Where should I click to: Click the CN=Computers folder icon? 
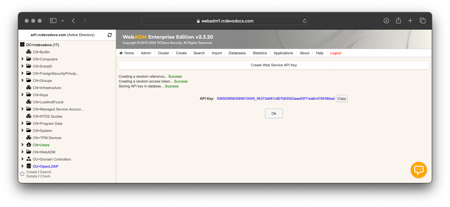29,59
